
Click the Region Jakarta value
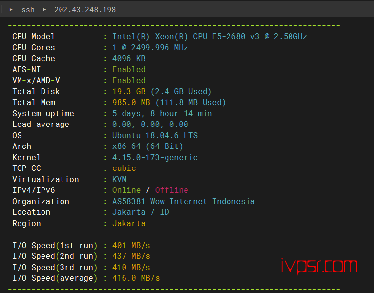point(129,223)
